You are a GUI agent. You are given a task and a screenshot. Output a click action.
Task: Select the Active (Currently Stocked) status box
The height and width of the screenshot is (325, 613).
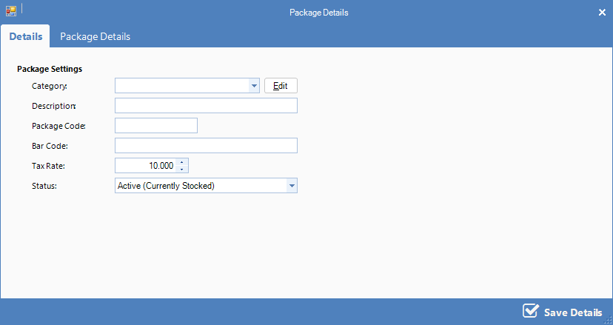click(x=200, y=186)
